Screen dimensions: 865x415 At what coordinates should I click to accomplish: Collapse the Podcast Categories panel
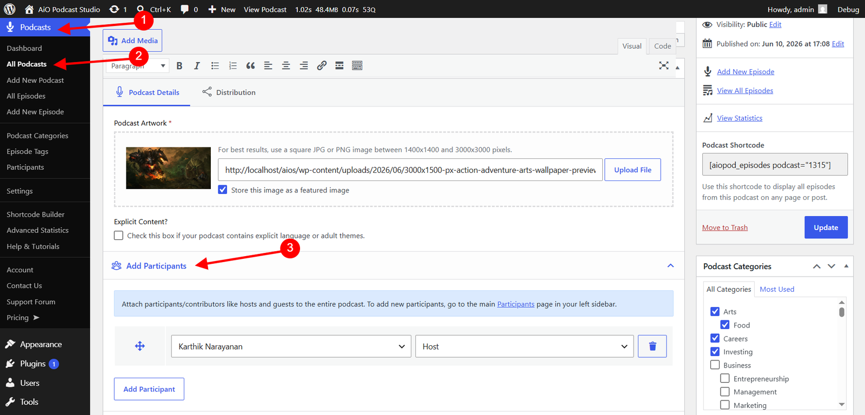point(846,266)
